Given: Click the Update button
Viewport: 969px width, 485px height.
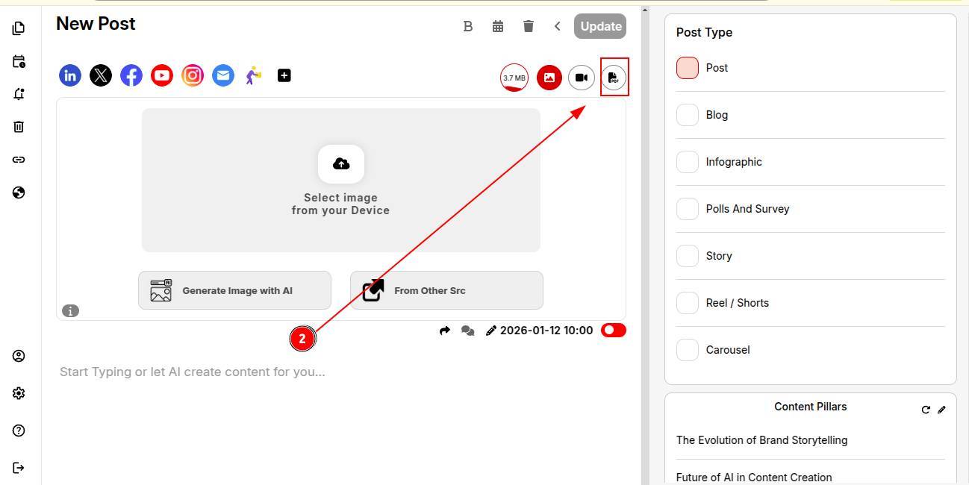Looking at the screenshot, I should pyautogui.click(x=600, y=26).
